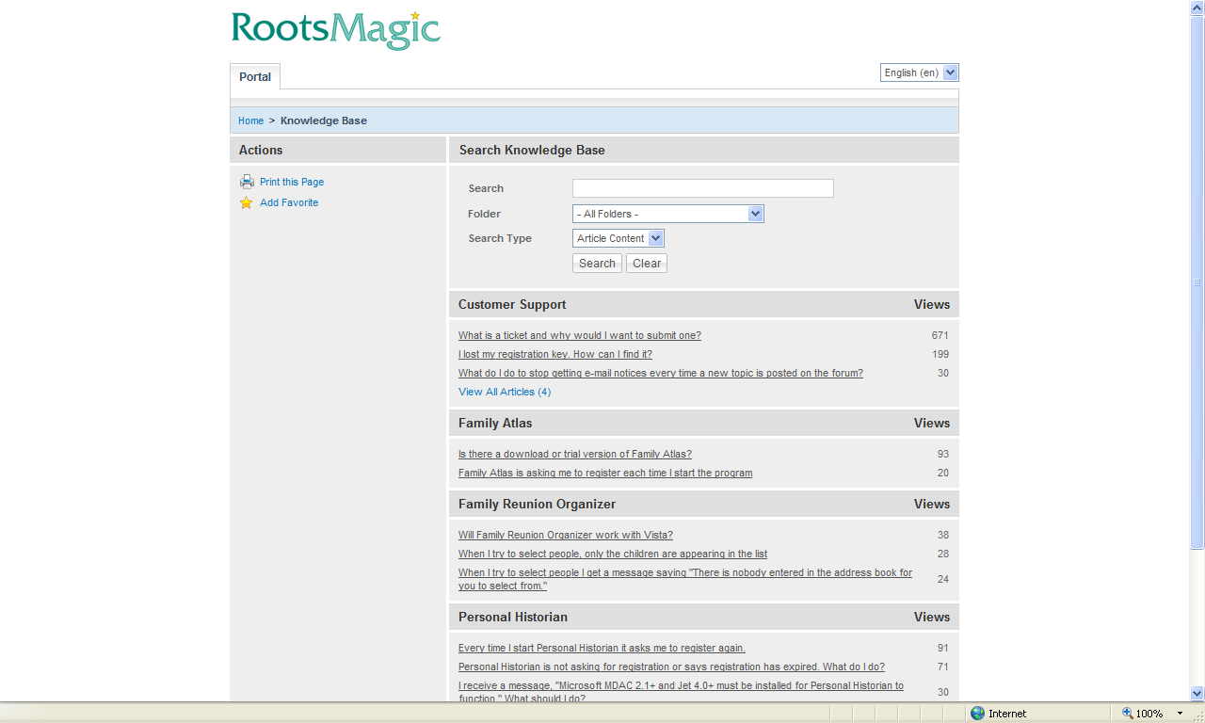The height and width of the screenshot is (723, 1205).
Task: Go to Home breadcrumb link
Action: [250, 120]
